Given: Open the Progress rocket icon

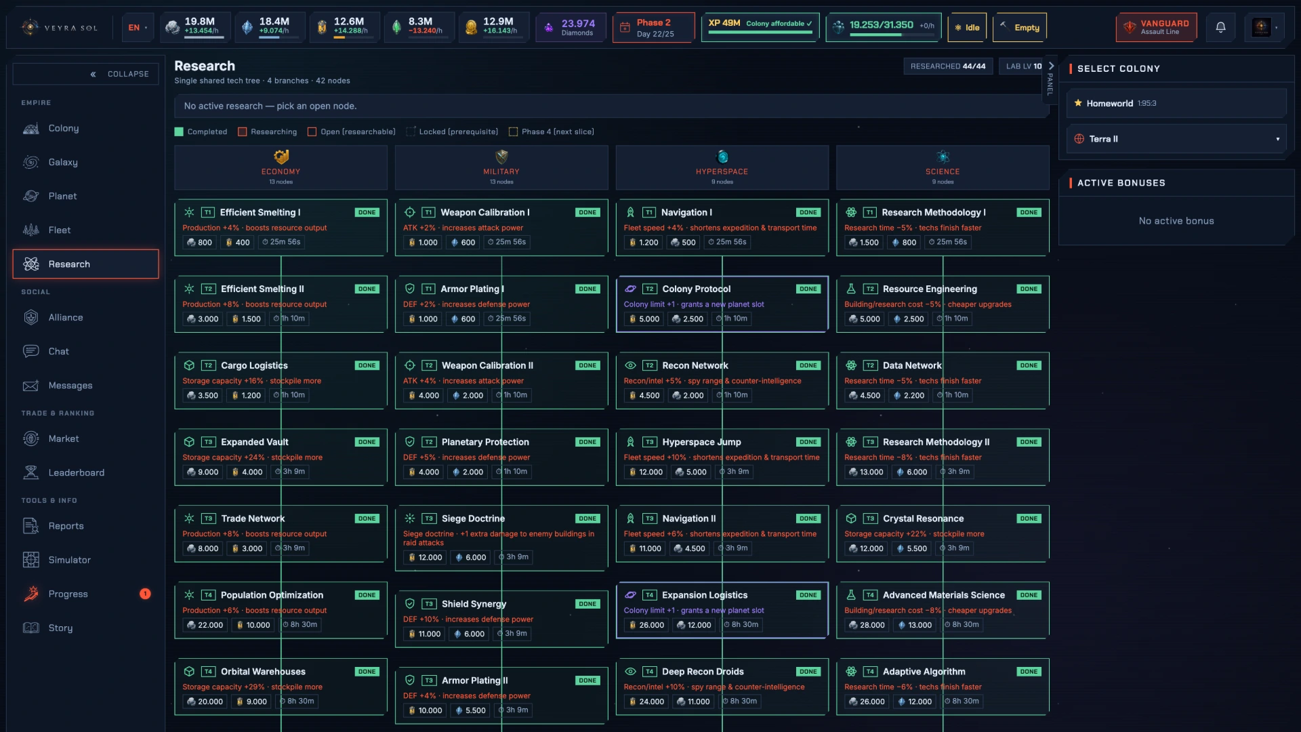Looking at the screenshot, I should pyautogui.click(x=31, y=594).
